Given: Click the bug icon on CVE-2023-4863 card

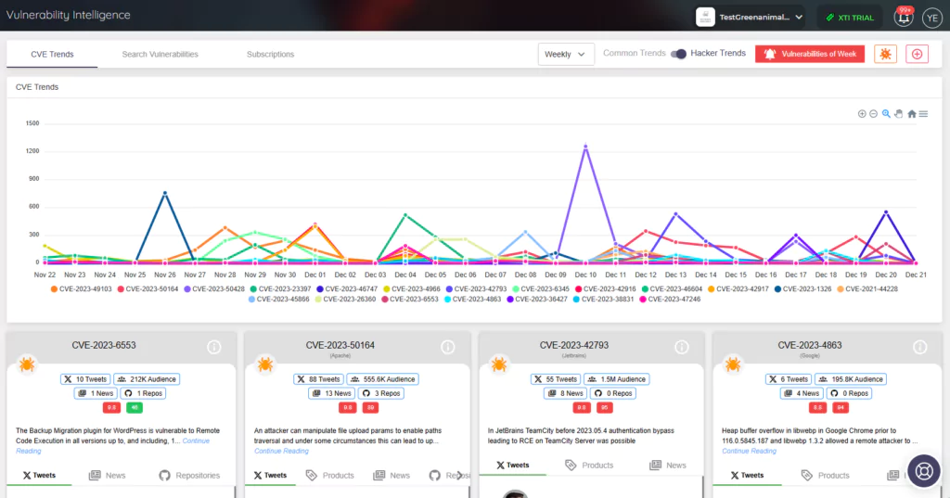Looking at the screenshot, I should tap(733, 364).
